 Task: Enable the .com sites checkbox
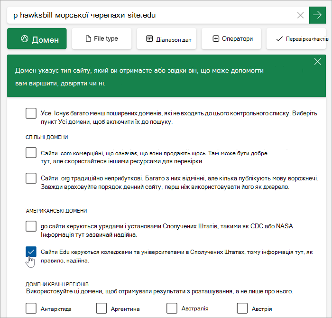click(31, 153)
